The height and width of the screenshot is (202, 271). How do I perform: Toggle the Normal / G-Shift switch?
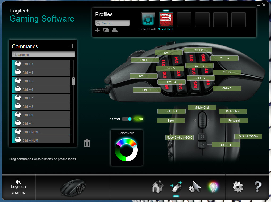127,119
